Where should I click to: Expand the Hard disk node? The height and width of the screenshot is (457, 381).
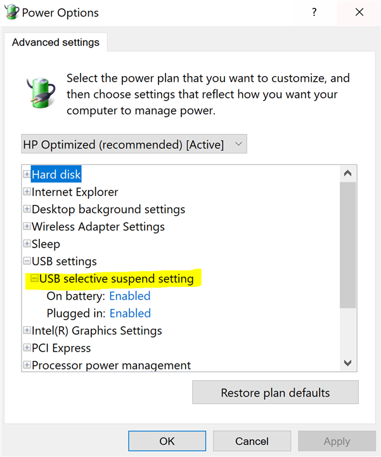pyautogui.click(x=27, y=174)
